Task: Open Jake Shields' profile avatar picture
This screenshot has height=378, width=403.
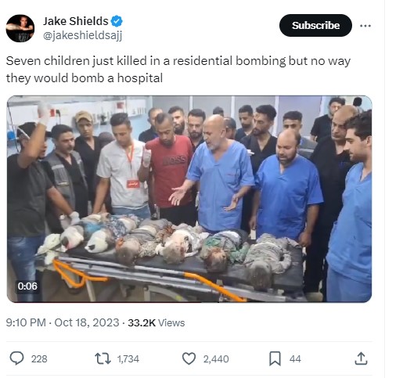Action: point(20,28)
